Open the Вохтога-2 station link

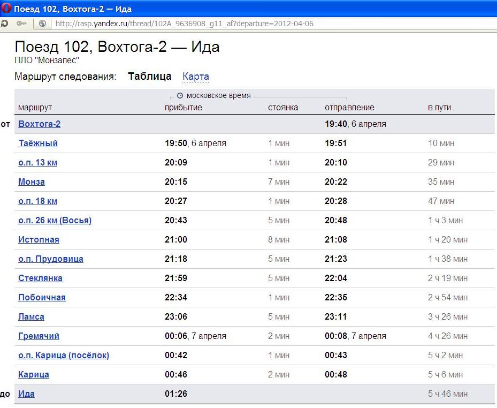(x=39, y=124)
